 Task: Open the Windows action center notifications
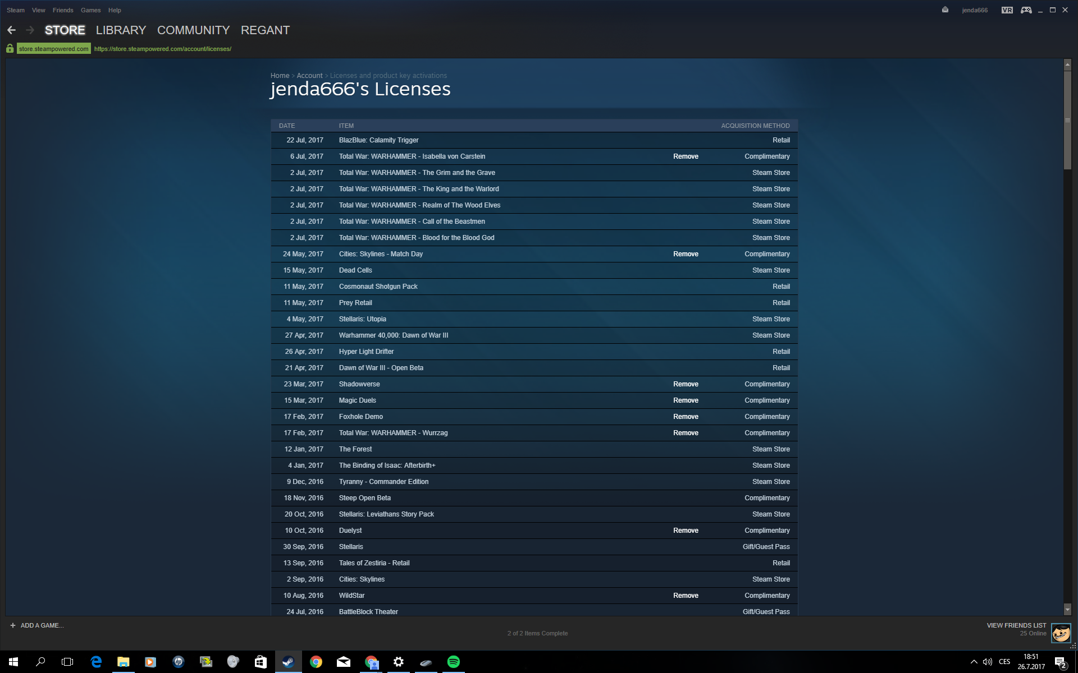point(1060,662)
